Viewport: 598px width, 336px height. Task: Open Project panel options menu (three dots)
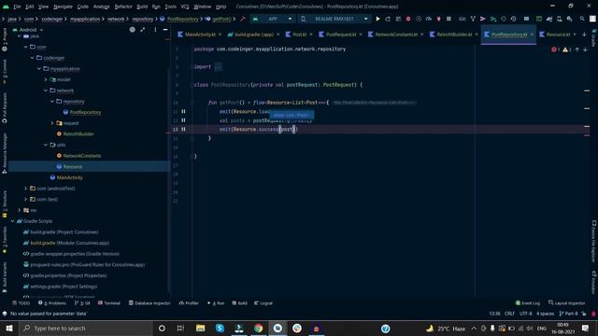coord(155,29)
